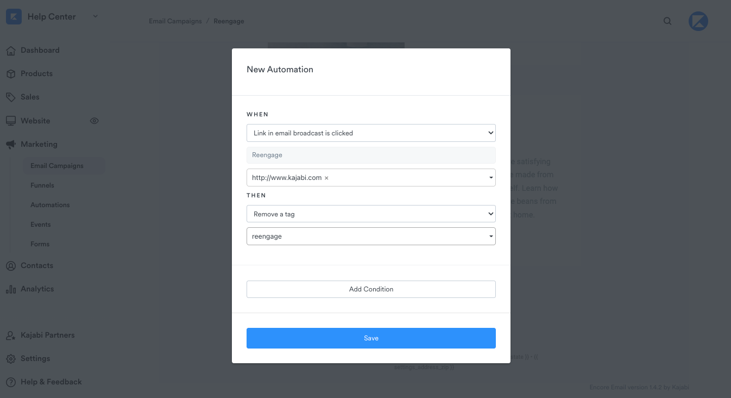Open the Dashboard from the sidebar
Screen dimensions: 731x398
pos(40,50)
